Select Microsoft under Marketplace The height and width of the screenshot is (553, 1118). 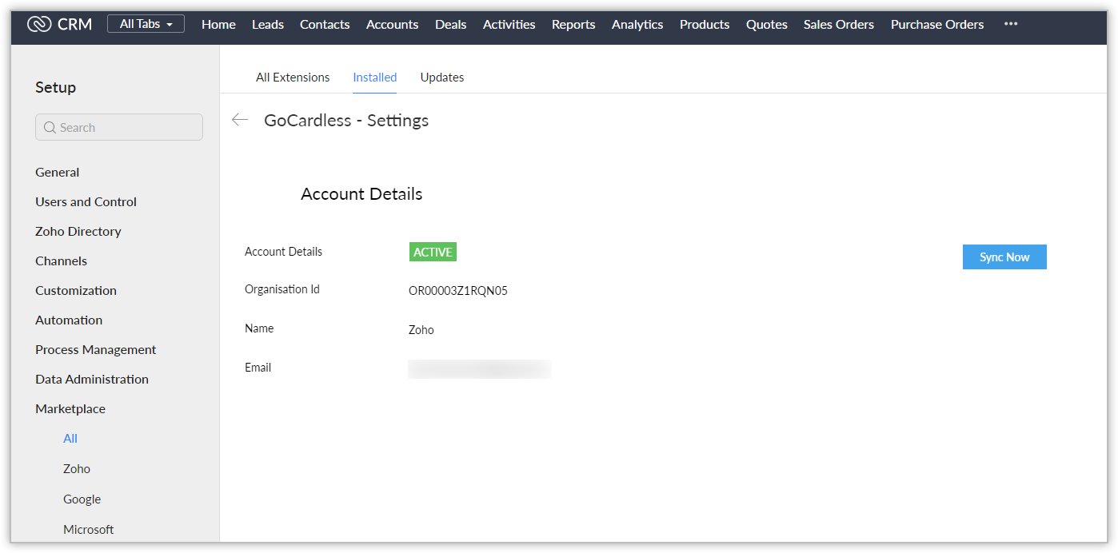coord(89,529)
